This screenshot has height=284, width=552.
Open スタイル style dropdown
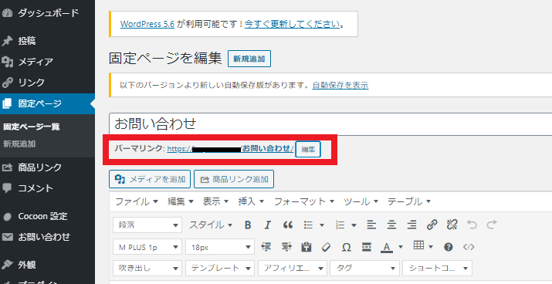(x=211, y=225)
